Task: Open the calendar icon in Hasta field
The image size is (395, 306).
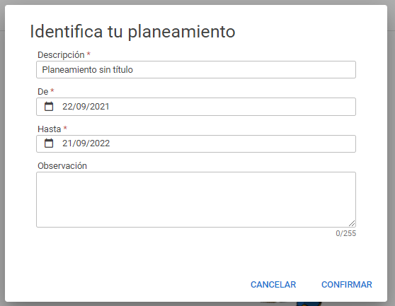Action: [x=49, y=143]
